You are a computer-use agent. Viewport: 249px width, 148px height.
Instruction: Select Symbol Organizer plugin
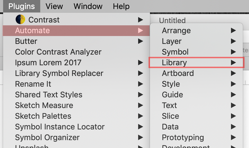tap(76, 138)
